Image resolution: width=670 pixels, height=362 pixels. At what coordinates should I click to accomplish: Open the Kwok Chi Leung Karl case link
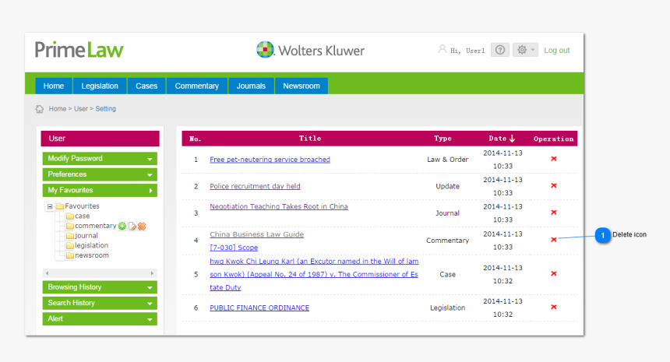tap(314, 274)
